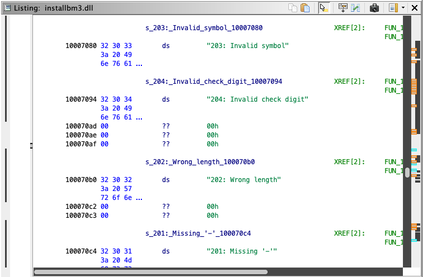This screenshot has height=277, width=423.
Task: Click horizontal scrollbar thumb at bottom
Action: pyautogui.click(x=150, y=272)
